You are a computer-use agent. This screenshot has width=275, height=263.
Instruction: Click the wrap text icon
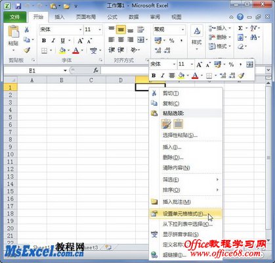[x=140, y=30]
